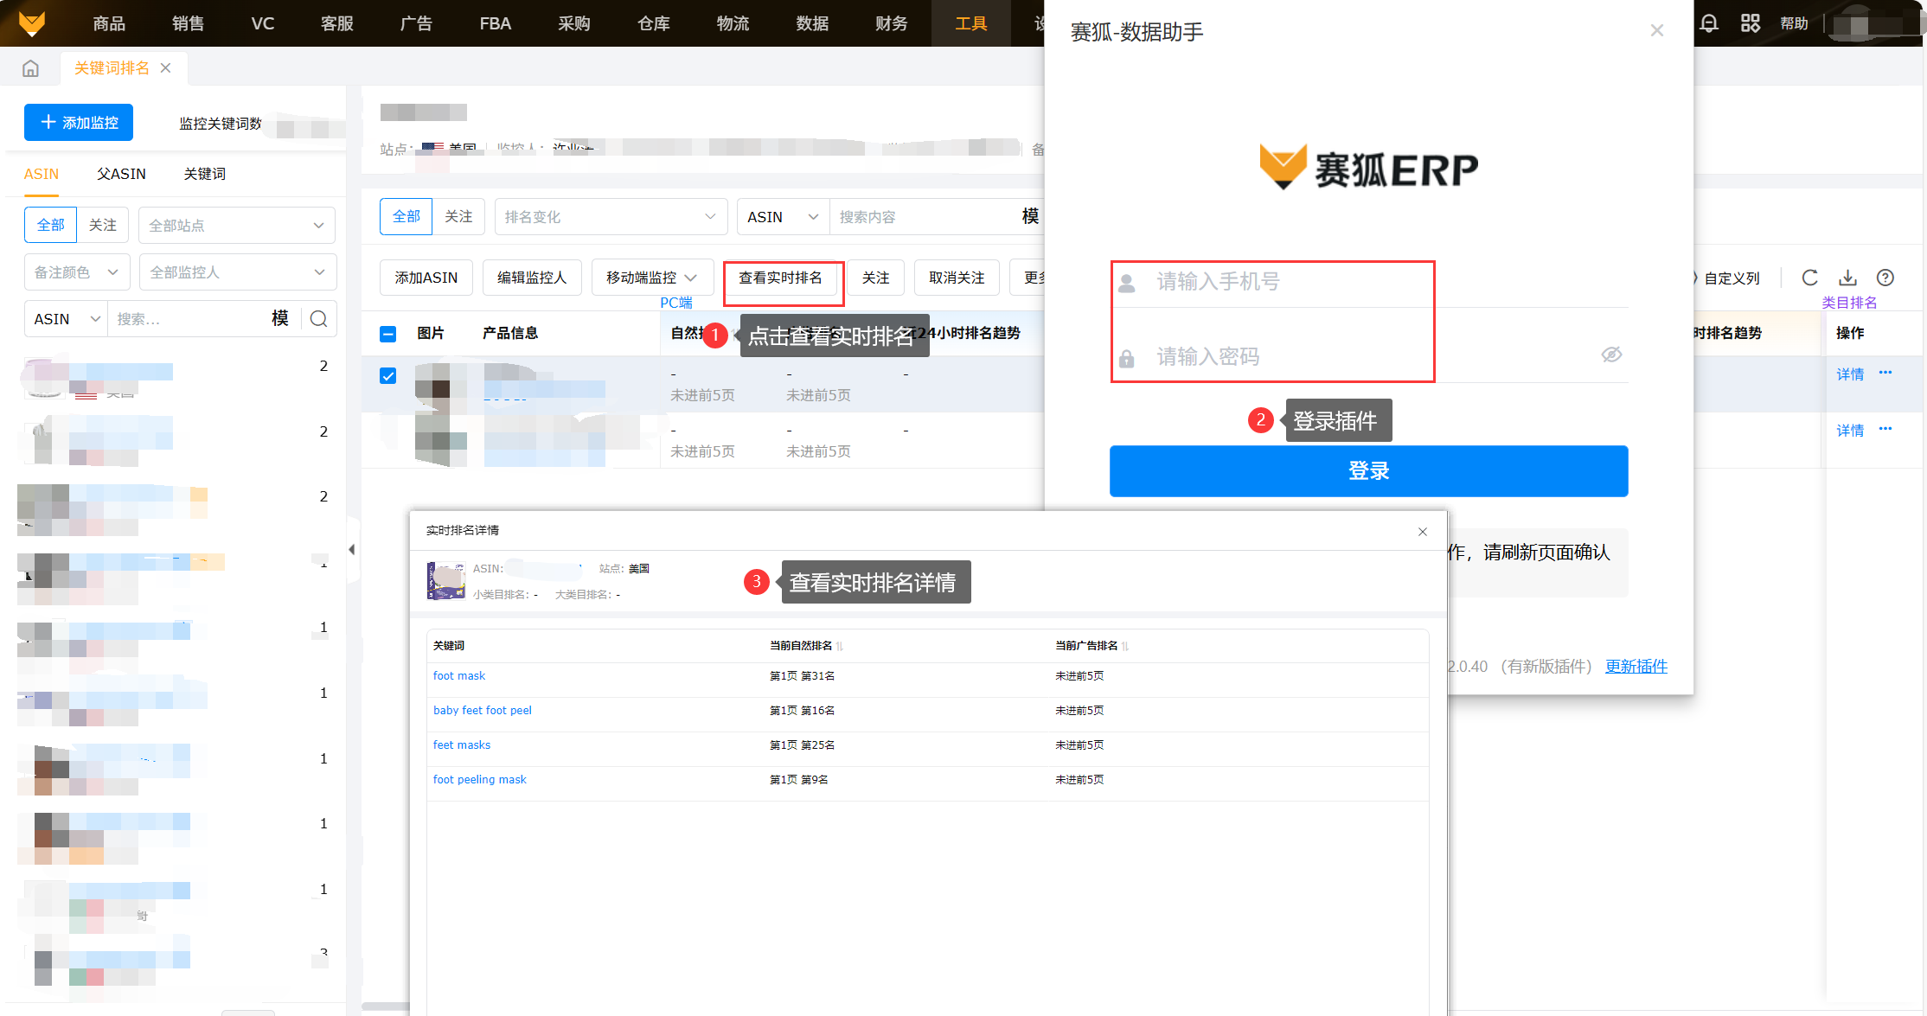Open the 数据 menu in top navigation
This screenshot has height=1016, width=1927.
pos(812,23)
